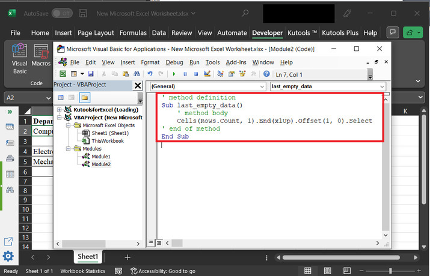Click the View Object icon in Project panel
This screenshot has height=276, width=430.
[x=72, y=98]
